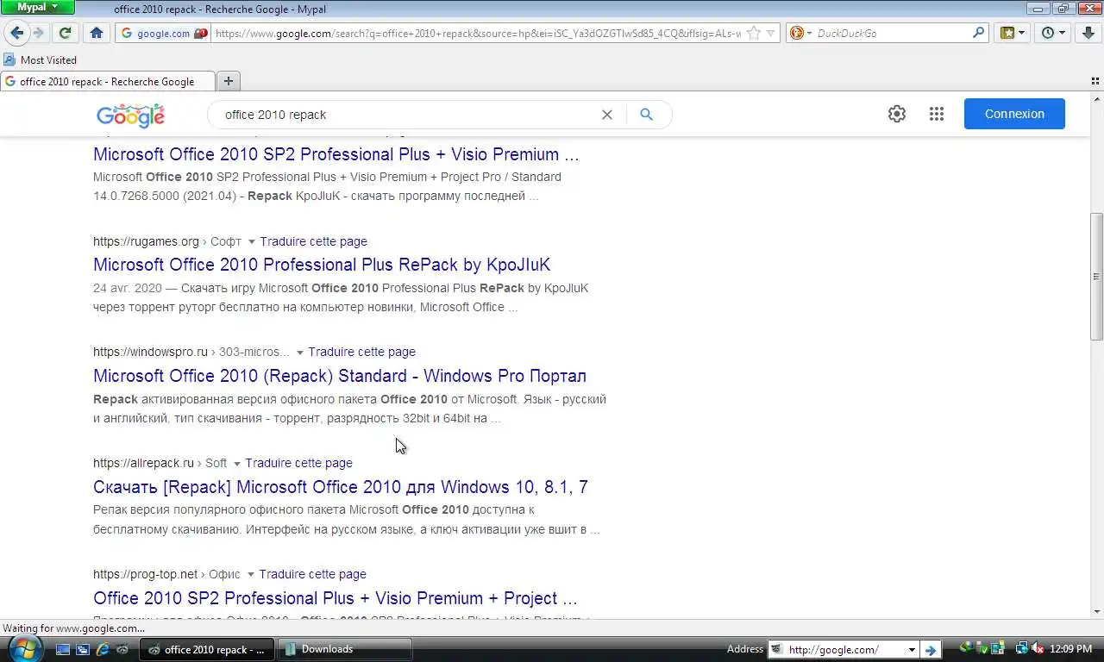Select the office 2010 repack tab
The image size is (1104, 662).
point(106,81)
